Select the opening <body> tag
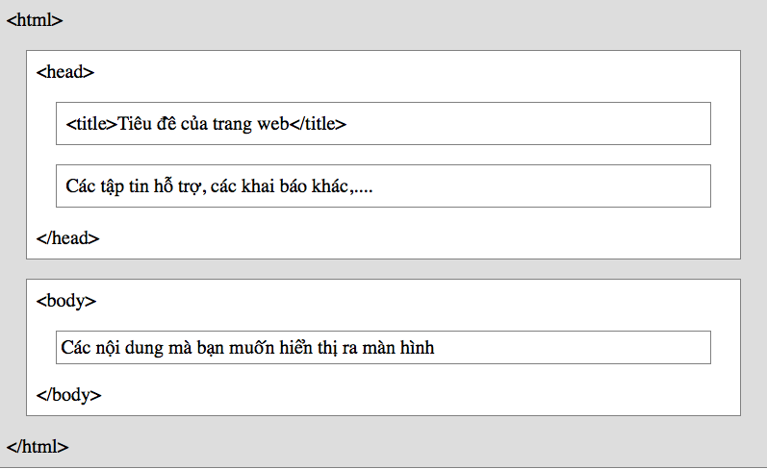Screen dimensions: 767x469 click(66, 301)
